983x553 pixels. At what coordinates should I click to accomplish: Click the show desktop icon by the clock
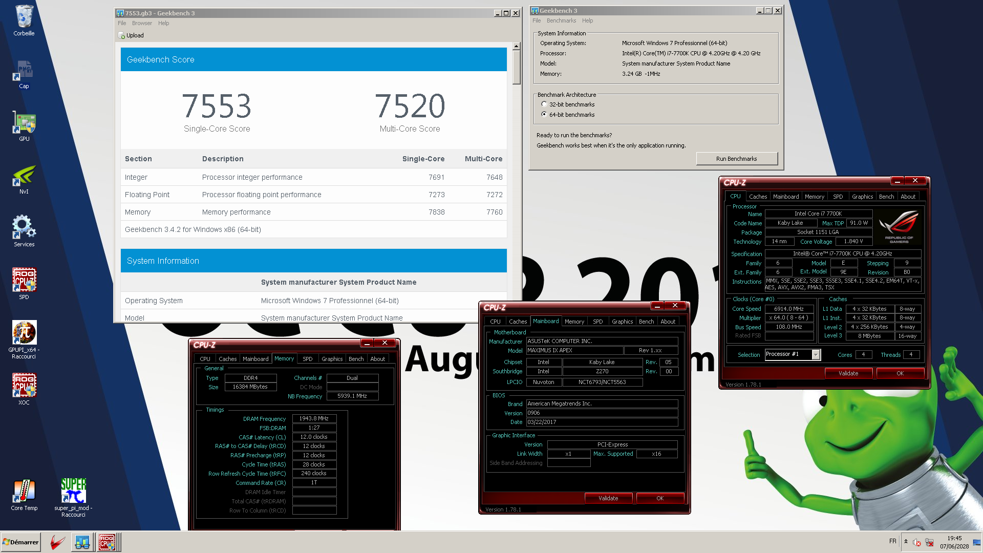pyautogui.click(x=976, y=542)
